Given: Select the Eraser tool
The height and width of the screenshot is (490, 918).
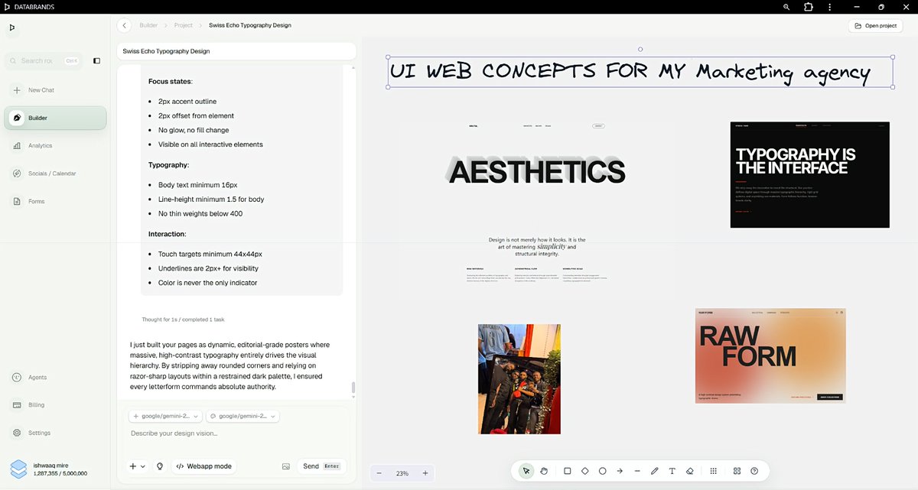Looking at the screenshot, I should tap(689, 471).
